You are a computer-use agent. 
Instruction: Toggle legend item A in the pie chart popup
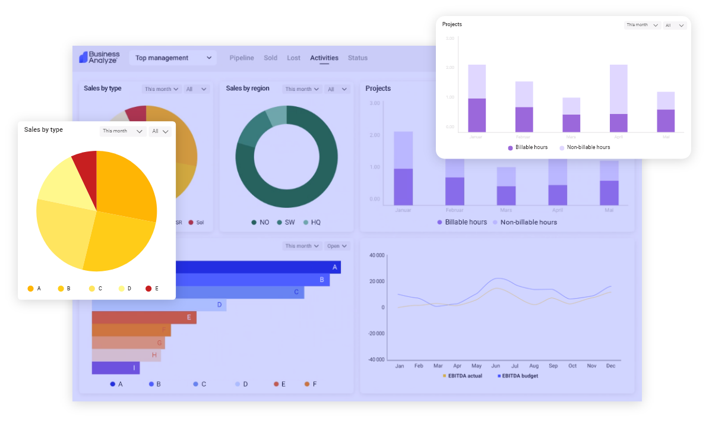pyautogui.click(x=31, y=289)
